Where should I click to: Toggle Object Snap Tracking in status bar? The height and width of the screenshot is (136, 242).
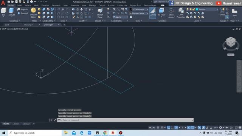[x=189, y=128]
